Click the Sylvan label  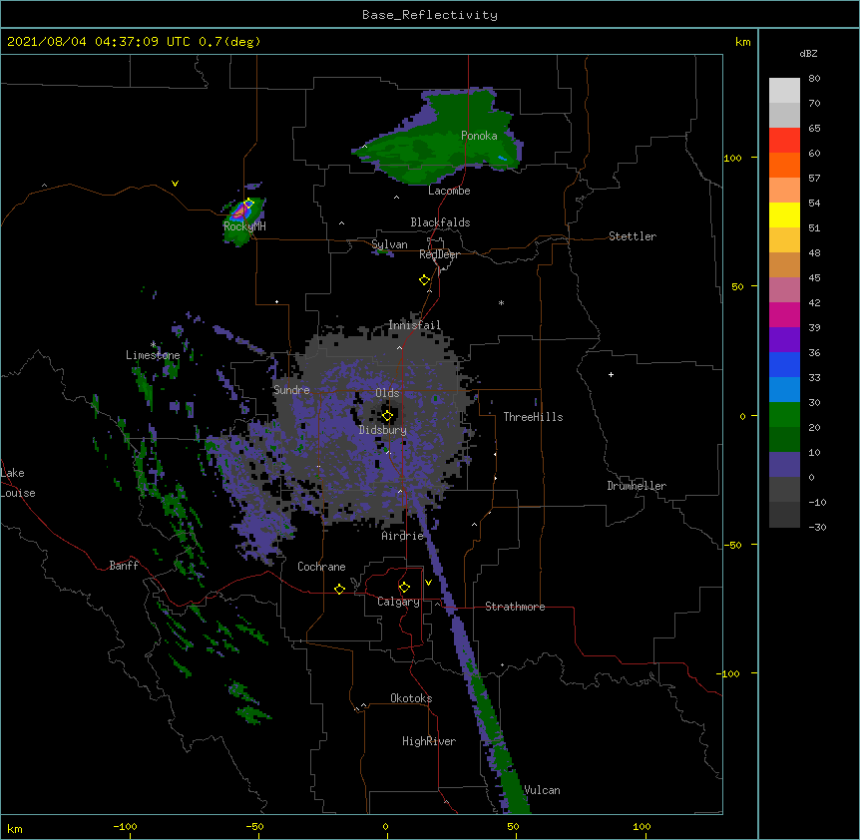click(389, 244)
